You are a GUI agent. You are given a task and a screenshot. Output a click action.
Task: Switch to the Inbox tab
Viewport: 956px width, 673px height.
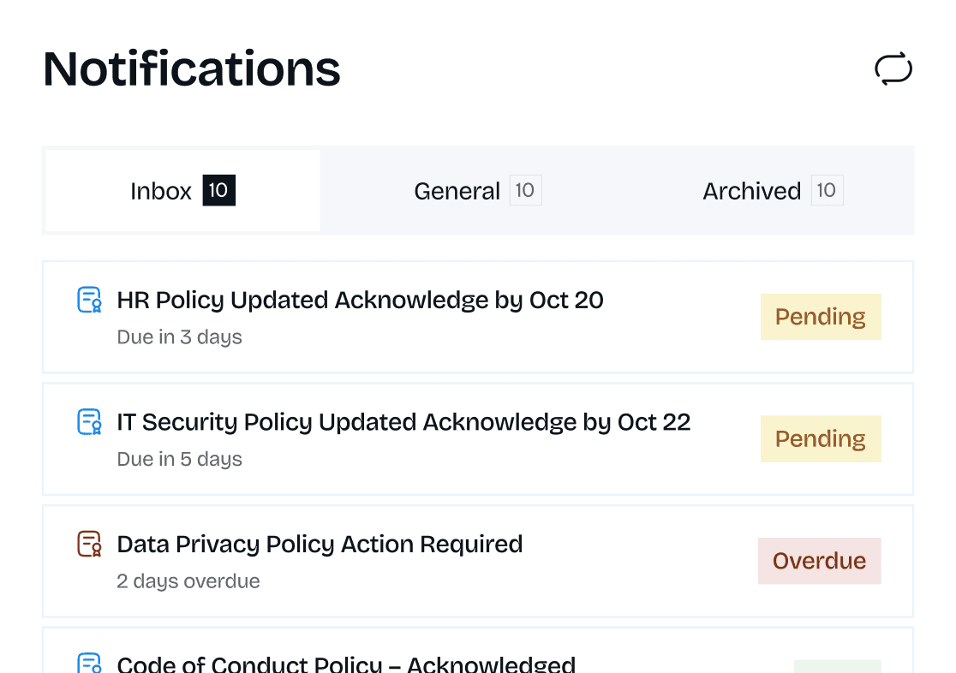[x=182, y=190]
